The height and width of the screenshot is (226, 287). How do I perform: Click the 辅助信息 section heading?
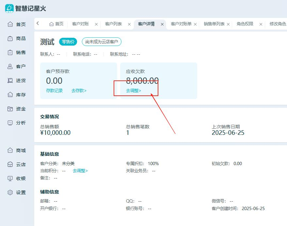(49, 192)
